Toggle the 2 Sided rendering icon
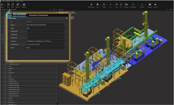 tap(104, 4)
